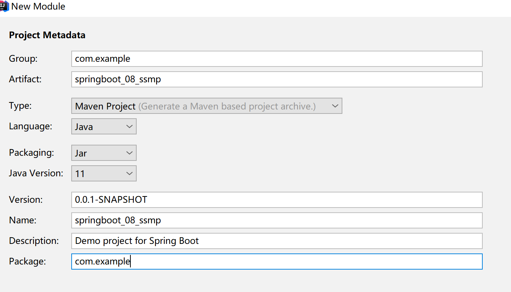Click the New Module window title
This screenshot has width=511, height=292.
tap(39, 6)
